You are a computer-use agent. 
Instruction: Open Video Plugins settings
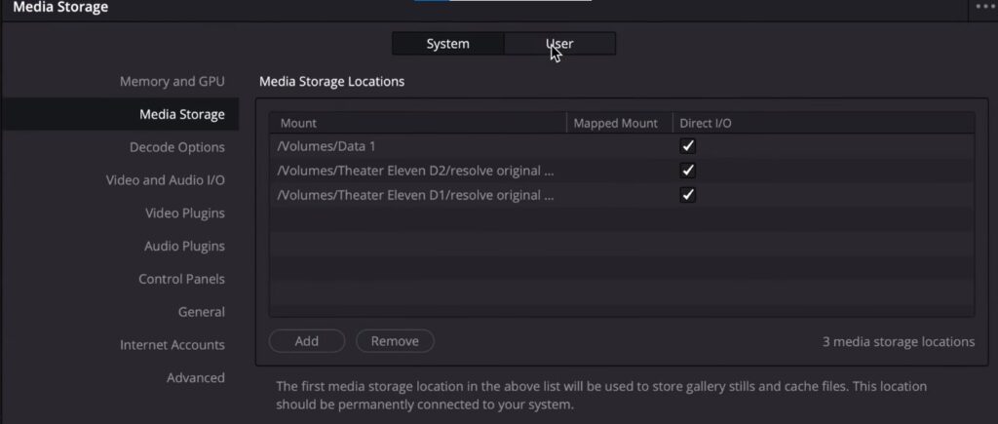(184, 213)
